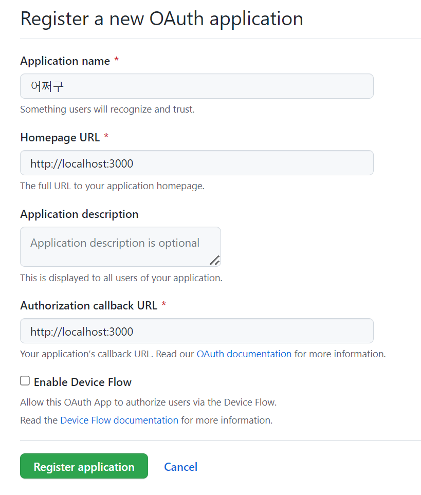The image size is (421, 495).
Task: Focus the Homepage URL text box
Action: click(x=196, y=163)
